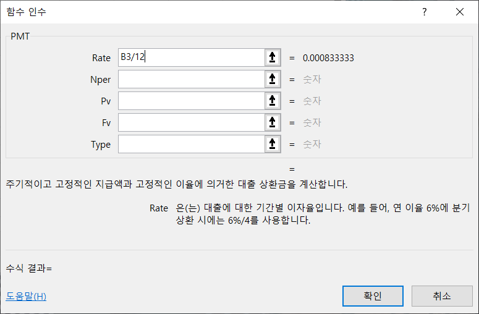Collapse dialog via Type range selector icon
479x314 pixels.
[x=273, y=144]
